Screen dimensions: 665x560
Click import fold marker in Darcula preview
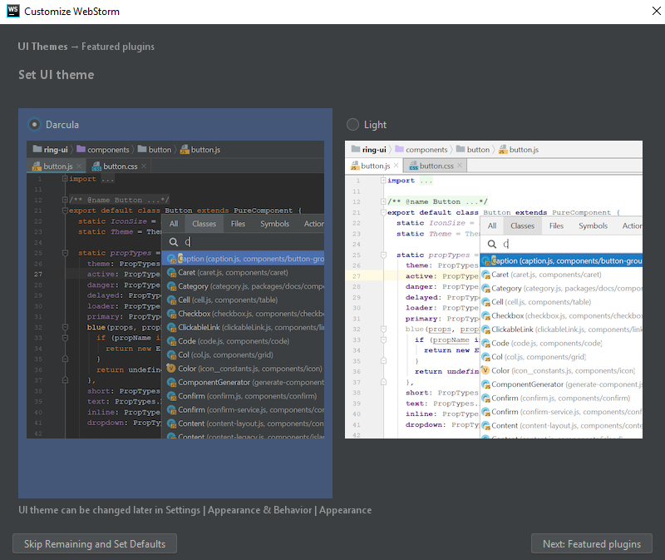click(x=65, y=179)
